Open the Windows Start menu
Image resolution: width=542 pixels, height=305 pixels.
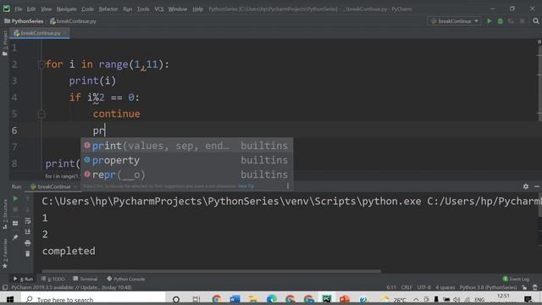(9, 299)
